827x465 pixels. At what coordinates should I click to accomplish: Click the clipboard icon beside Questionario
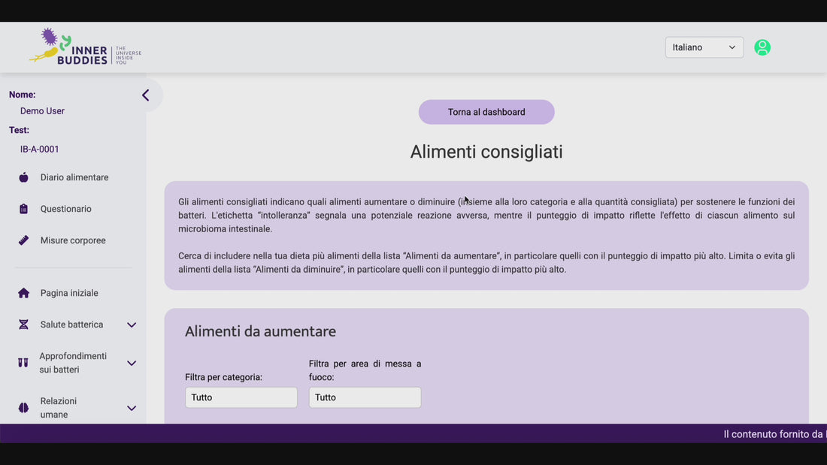click(23, 209)
